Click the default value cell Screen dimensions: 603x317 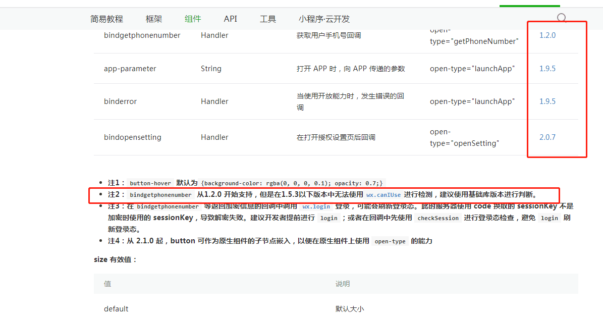coord(116,309)
